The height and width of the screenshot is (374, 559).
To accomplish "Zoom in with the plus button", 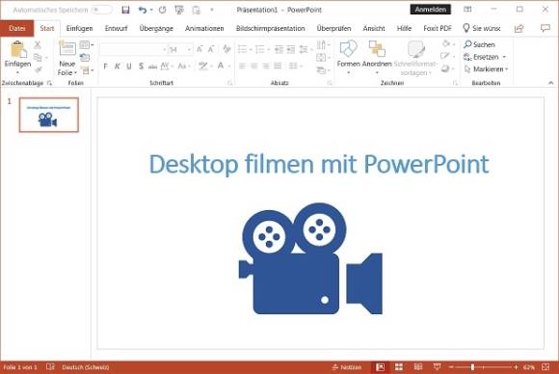I will [516, 367].
